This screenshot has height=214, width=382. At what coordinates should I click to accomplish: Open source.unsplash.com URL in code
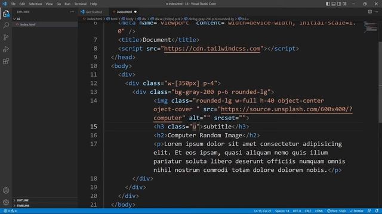[x=286, y=109]
